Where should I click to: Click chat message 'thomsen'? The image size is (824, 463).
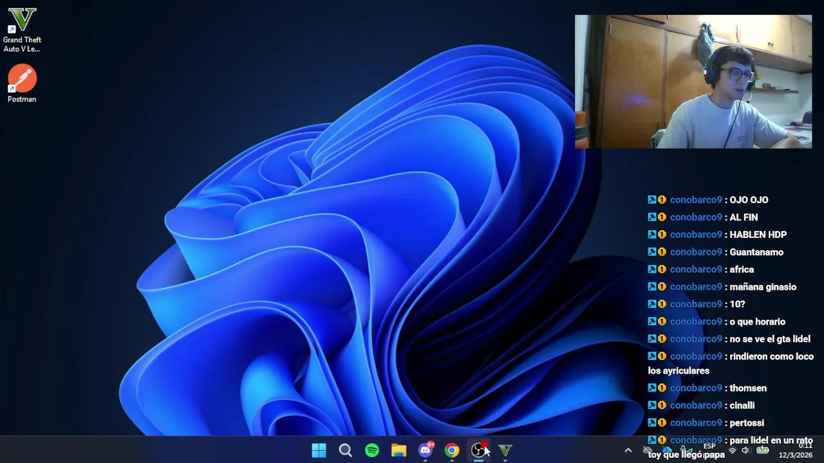click(x=748, y=388)
